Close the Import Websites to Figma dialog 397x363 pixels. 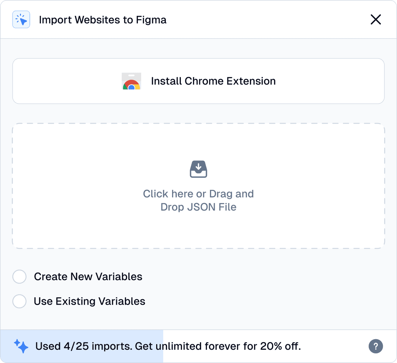[x=376, y=19]
